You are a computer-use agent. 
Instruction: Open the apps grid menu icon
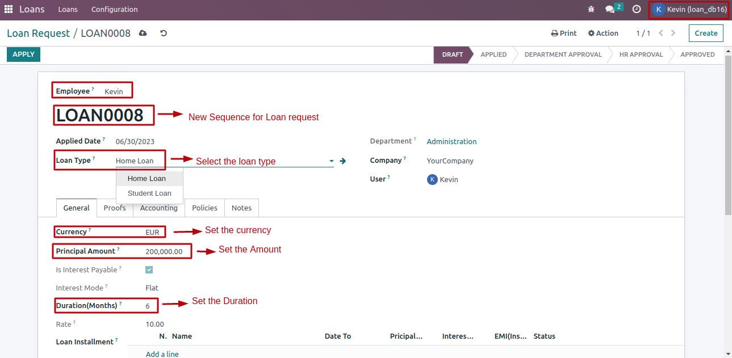pos(9,9)
